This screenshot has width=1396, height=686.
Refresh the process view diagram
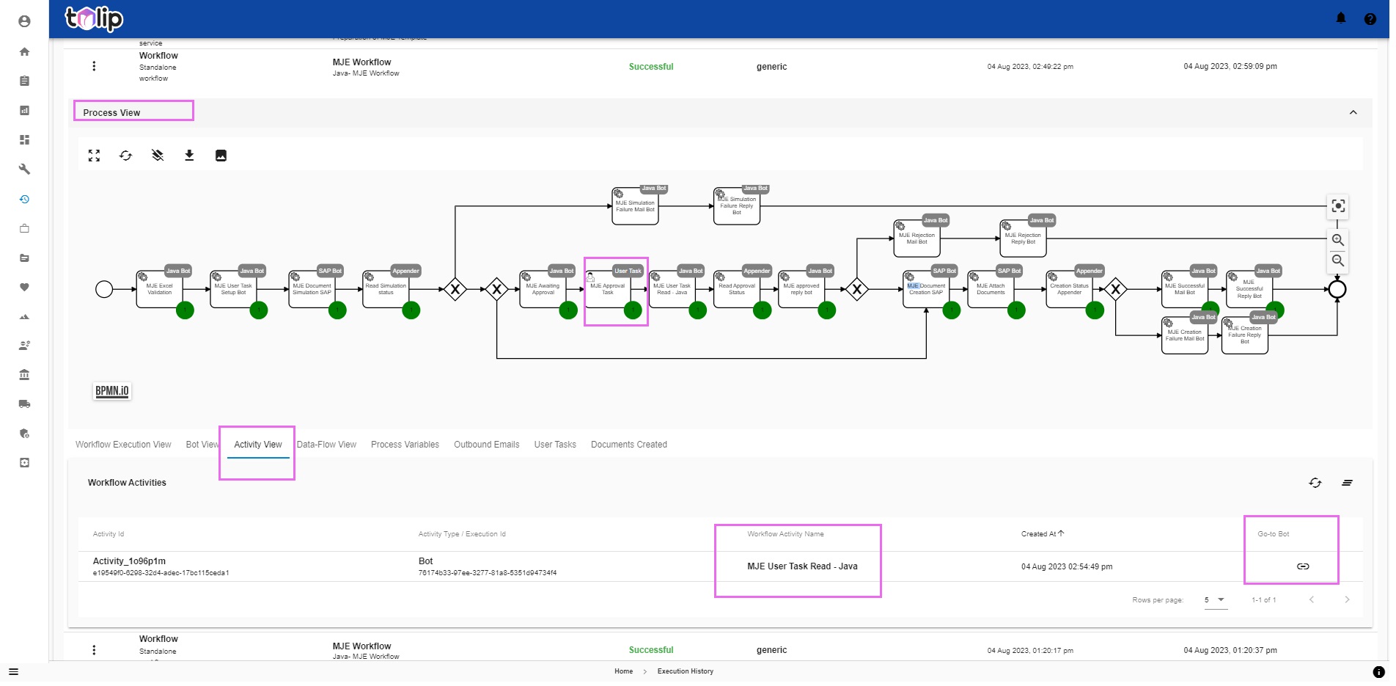click(x=125, y=156)
